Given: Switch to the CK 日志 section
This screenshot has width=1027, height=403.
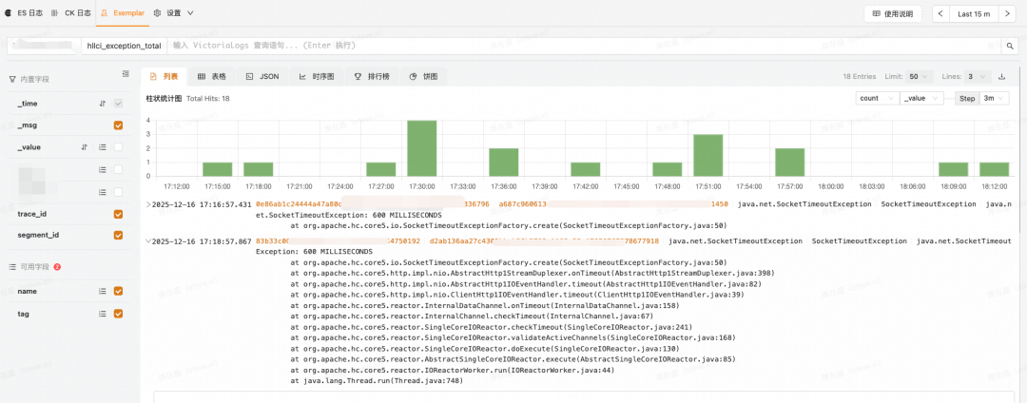Looking at the screenshot, I should 71,13.
